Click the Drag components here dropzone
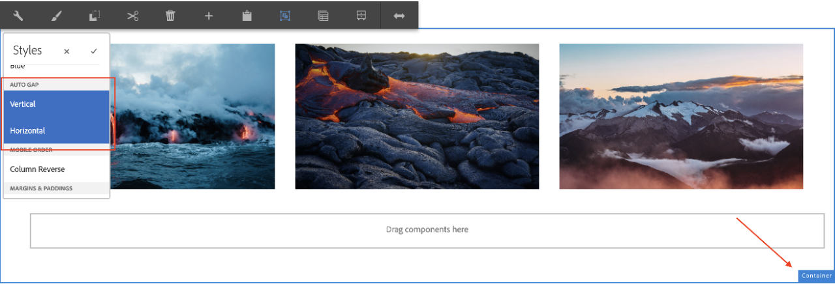The image size is (835, 284). pos(427,230)
